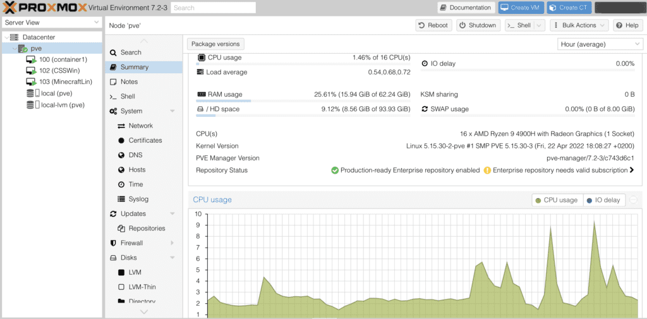Expand the Firewall menu section

click(x=172, y=243)
